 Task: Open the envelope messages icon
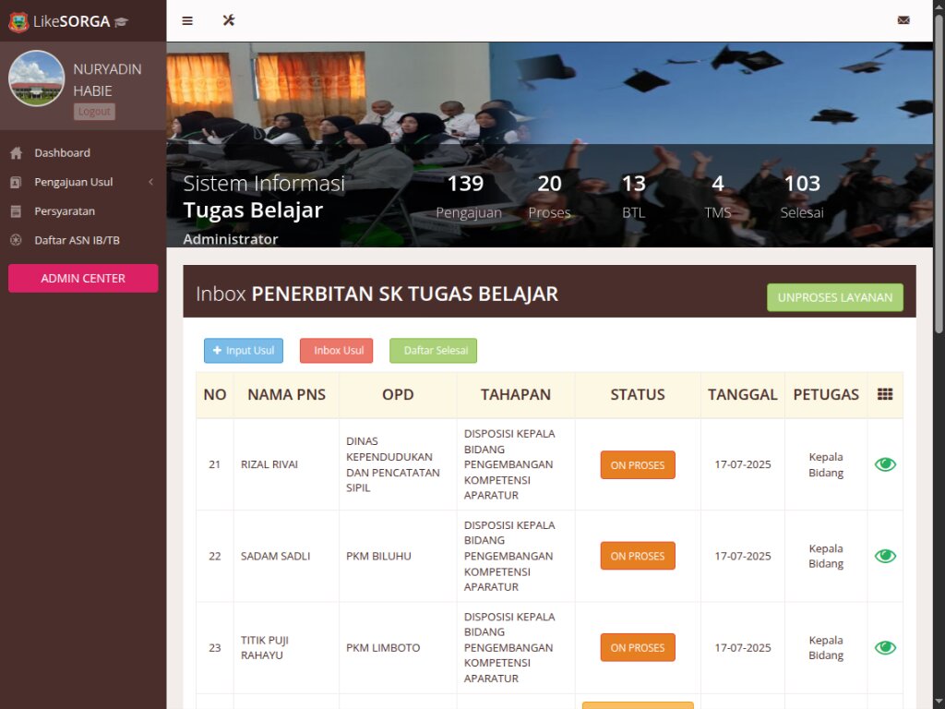pyautogui.click(x=903, y=20)
